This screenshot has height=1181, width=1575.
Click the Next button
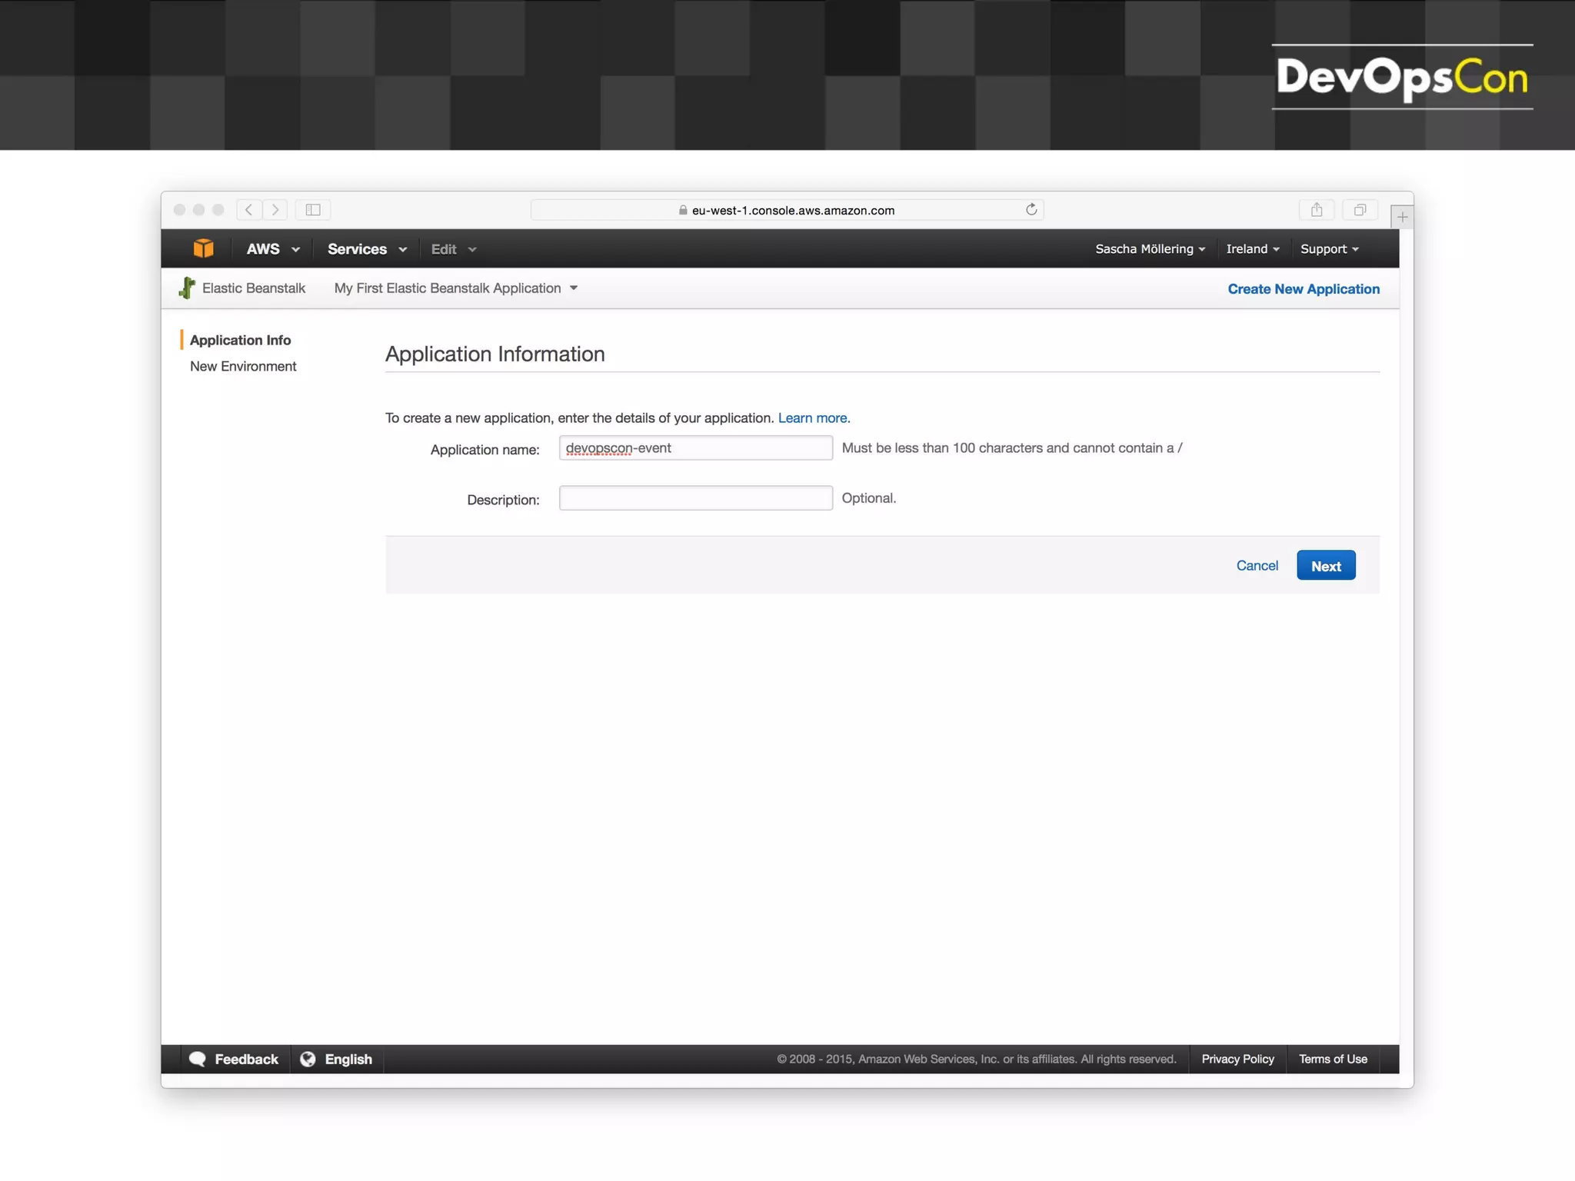[1325, 566]
